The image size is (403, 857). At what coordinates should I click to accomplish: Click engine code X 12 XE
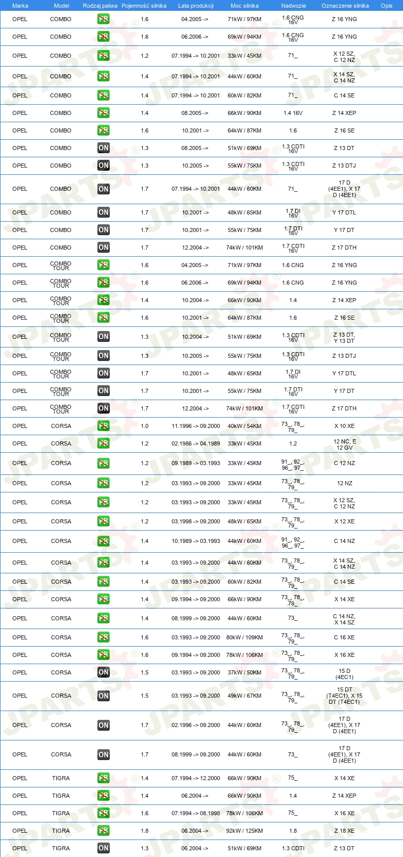344,521
